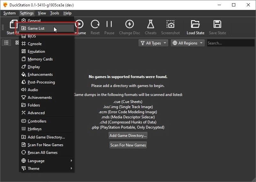
Task: Choose Rescan All Games menu entry
Action: click(47, 153)
